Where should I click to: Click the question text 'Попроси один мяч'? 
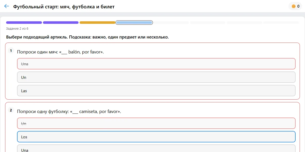point(37,52)
